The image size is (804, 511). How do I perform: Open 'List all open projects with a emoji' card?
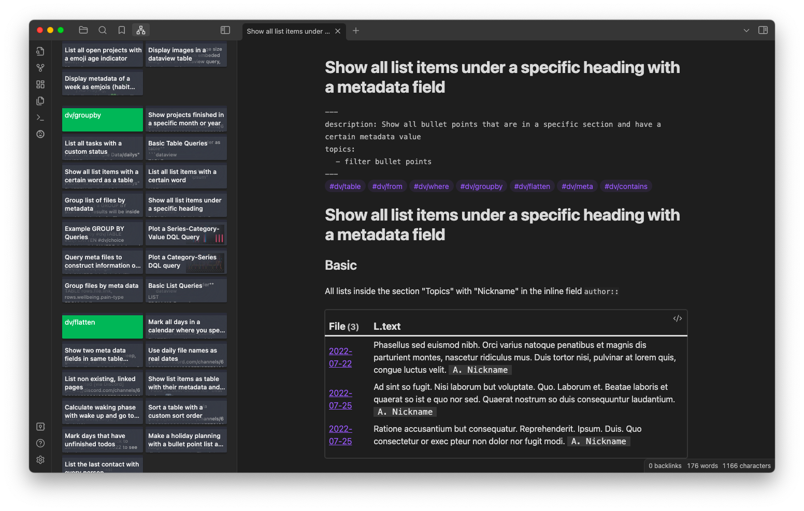pyautogui.click(x=103, y=55)
